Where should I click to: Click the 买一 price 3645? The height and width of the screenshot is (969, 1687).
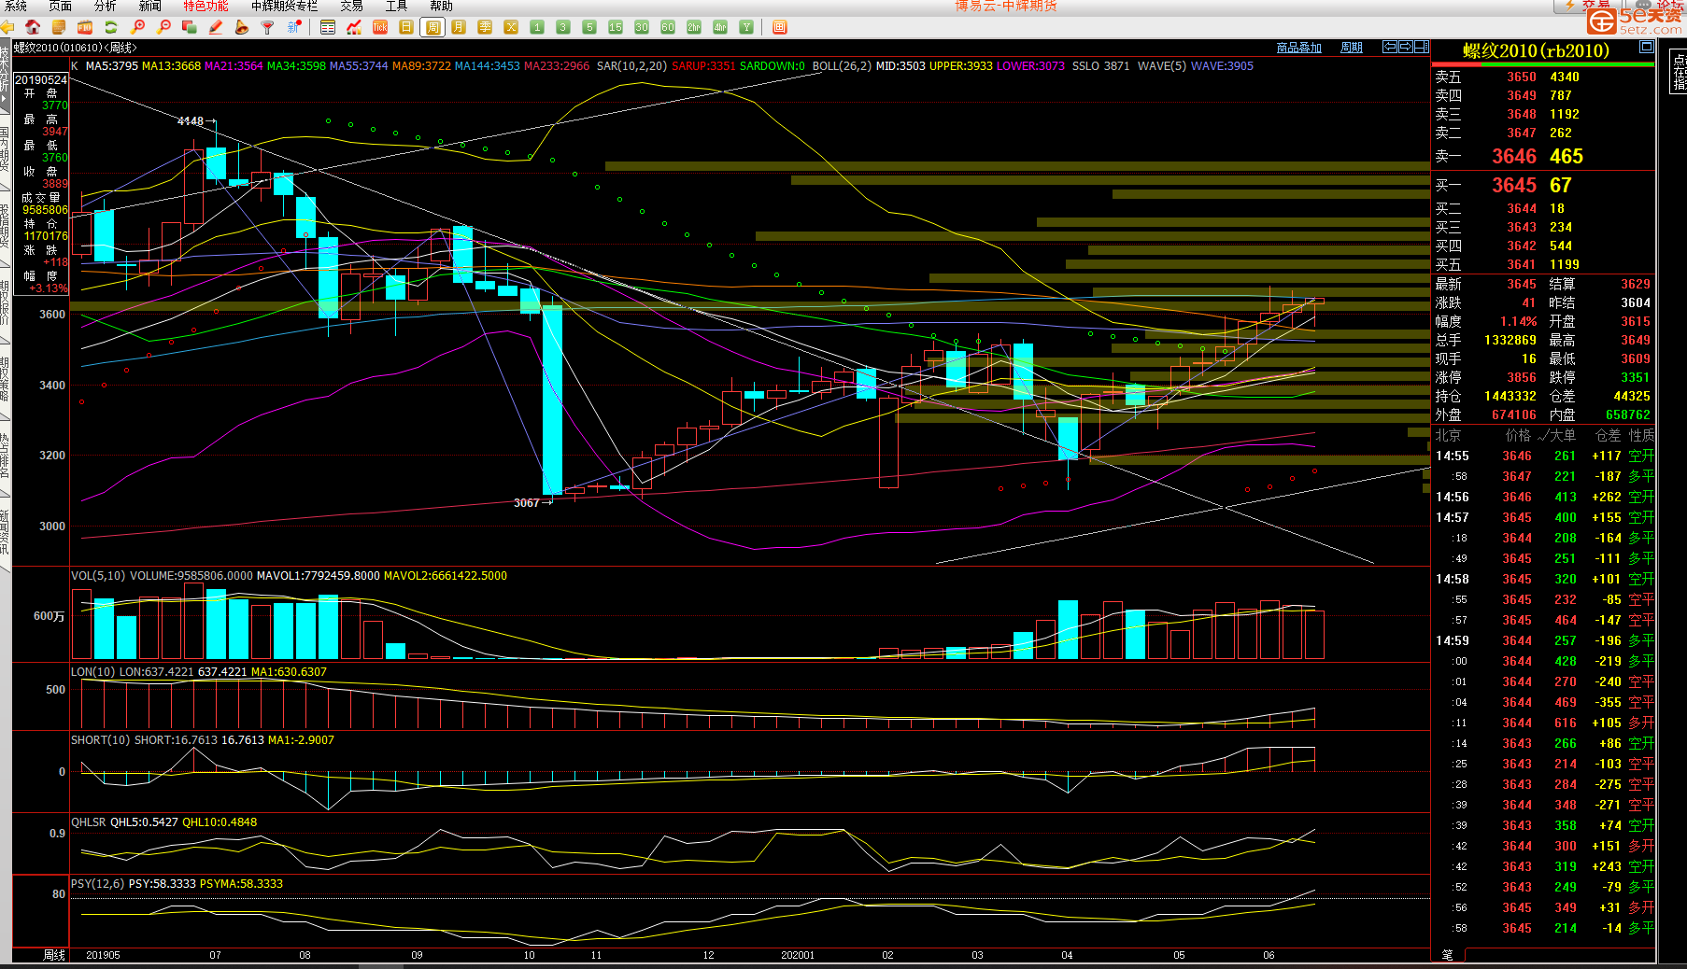pos(1514,186)
